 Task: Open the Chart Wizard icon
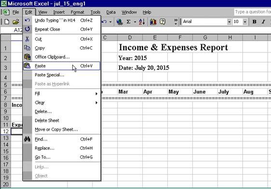coord(153,22)
